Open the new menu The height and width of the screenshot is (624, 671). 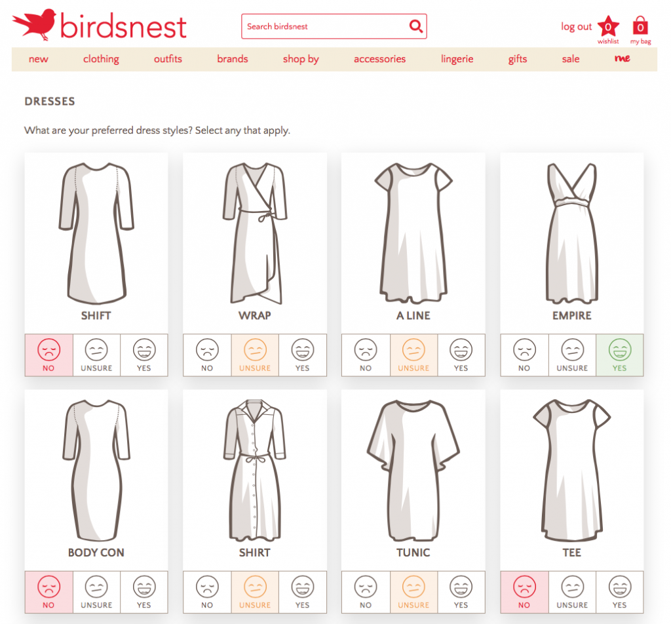click(x=39, y=59)
